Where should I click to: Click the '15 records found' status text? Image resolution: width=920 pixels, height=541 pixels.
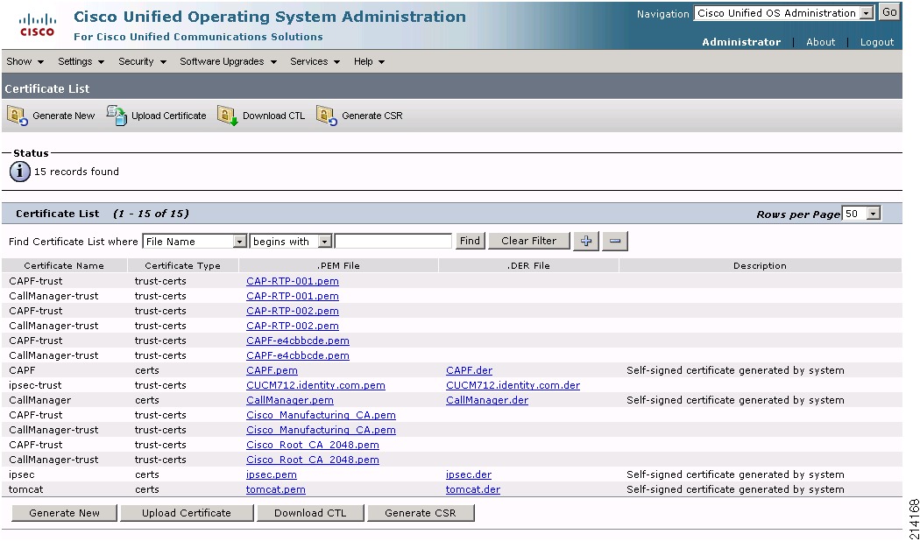click(x=76, y=172)
